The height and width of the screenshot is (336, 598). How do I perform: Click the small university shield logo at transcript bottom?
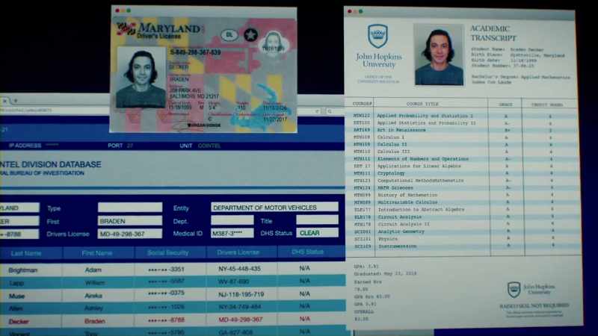point(514,290)
